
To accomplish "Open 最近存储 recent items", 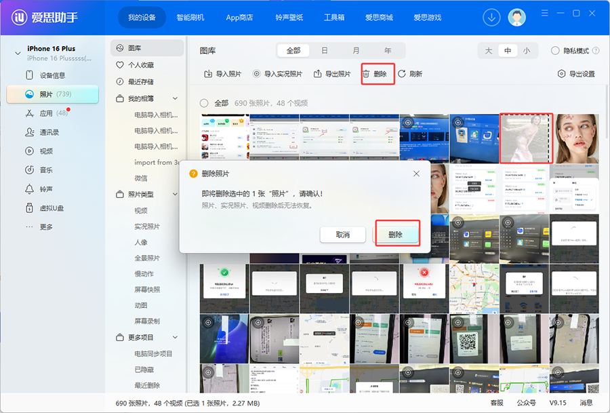I will (x=135, y=82).
